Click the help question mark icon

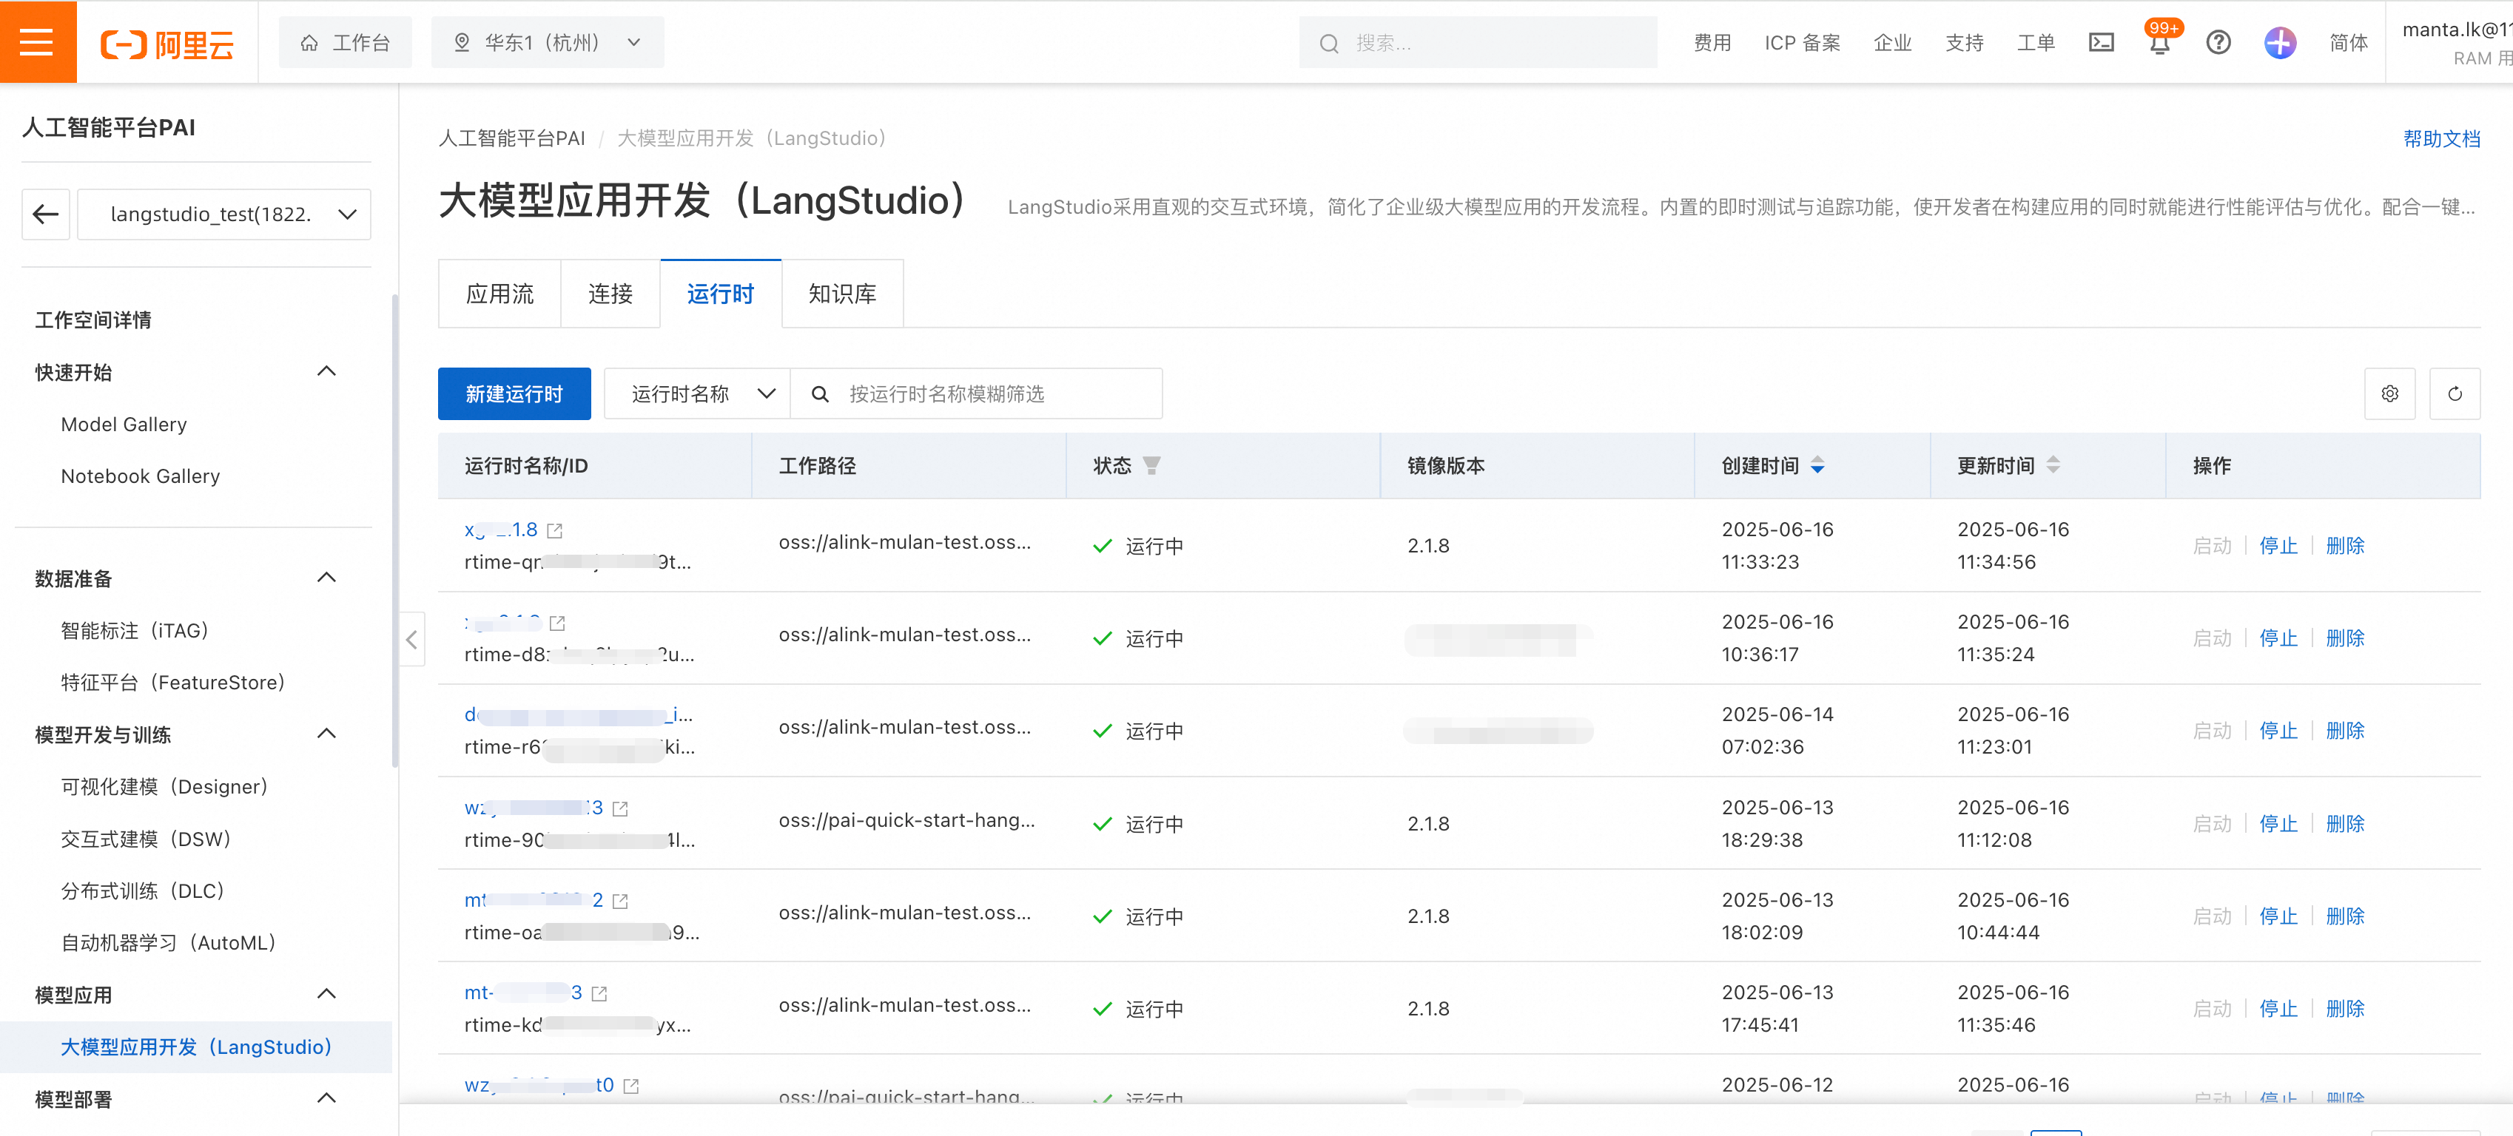(x=2218, y=42)
